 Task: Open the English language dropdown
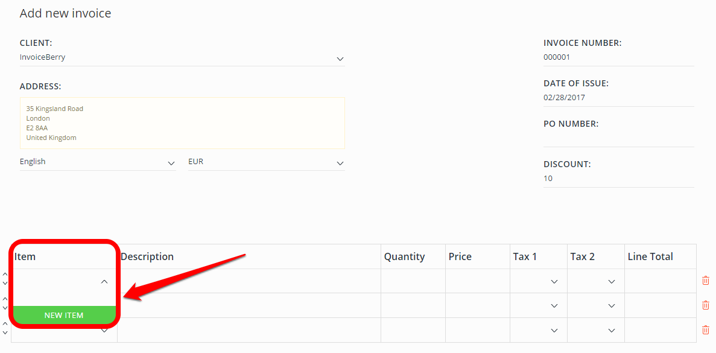(98, 162)
